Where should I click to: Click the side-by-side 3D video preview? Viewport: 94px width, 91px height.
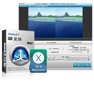55,22
